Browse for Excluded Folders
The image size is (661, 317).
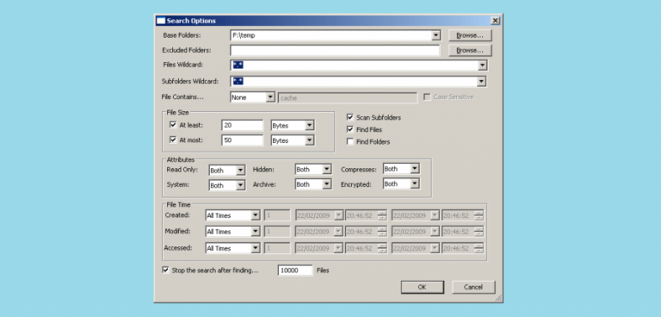pyautogui.click(x=470, y=50)
